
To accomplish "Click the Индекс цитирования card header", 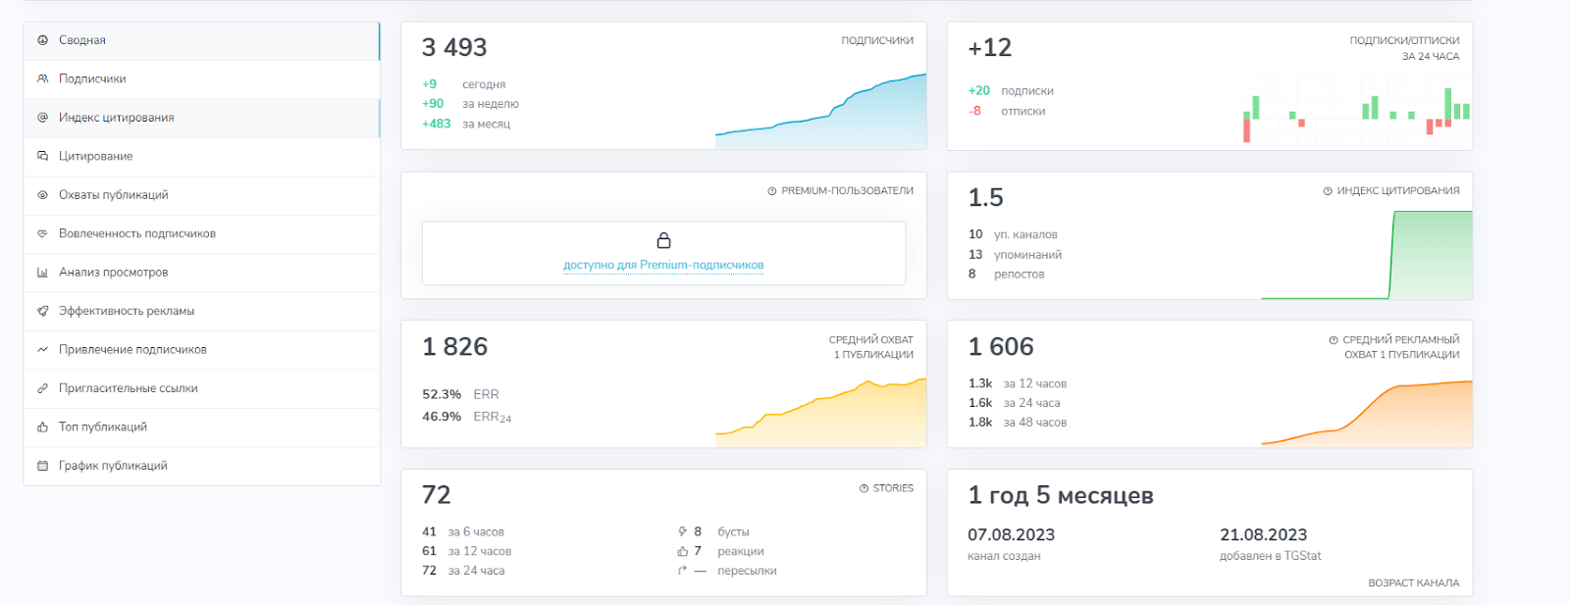I will pyautogui.click(x=1397, y=191).
